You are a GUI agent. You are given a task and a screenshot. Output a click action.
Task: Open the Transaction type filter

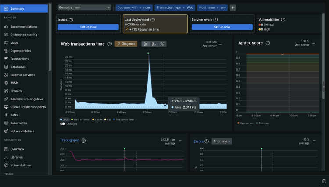175,7
